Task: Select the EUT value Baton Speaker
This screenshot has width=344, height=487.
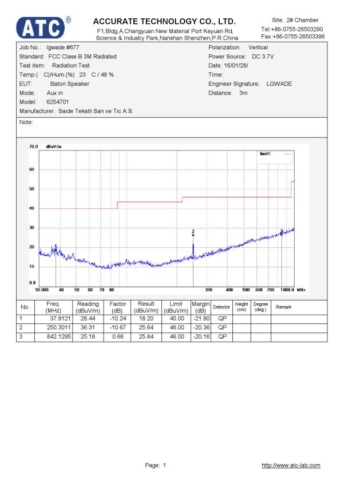Action: coord(70,84)
